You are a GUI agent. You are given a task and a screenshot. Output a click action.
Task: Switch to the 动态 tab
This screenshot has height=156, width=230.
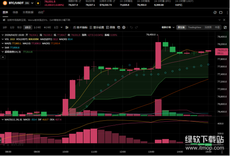click(41, 12)
